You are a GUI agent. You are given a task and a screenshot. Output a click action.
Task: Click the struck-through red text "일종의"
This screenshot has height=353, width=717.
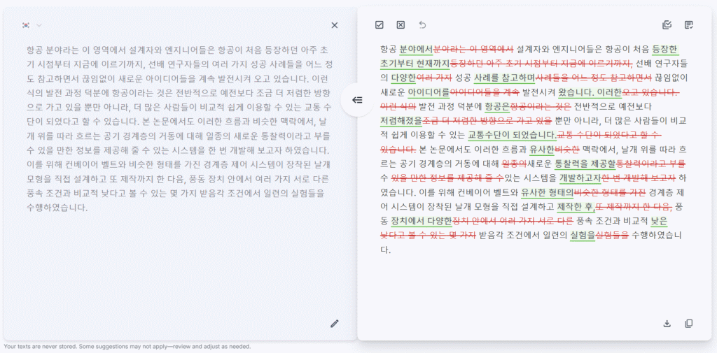click(514, 164)
